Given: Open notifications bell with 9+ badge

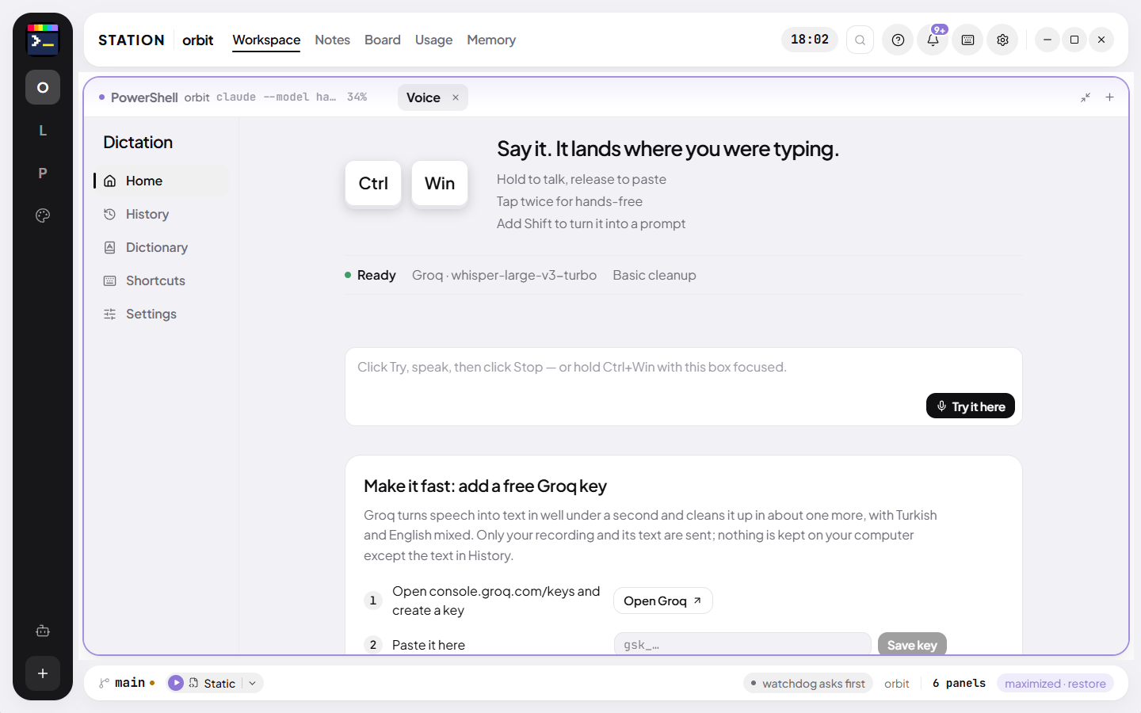Looking at the screenshot, I should coord(933,40).
